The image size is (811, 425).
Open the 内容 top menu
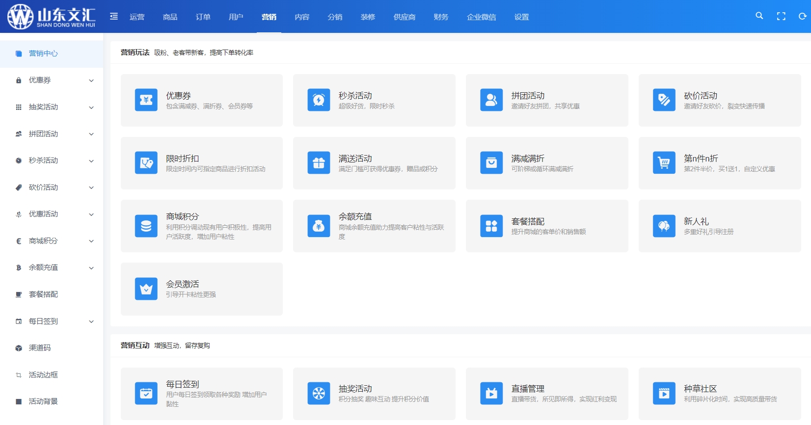pos(302,17)
